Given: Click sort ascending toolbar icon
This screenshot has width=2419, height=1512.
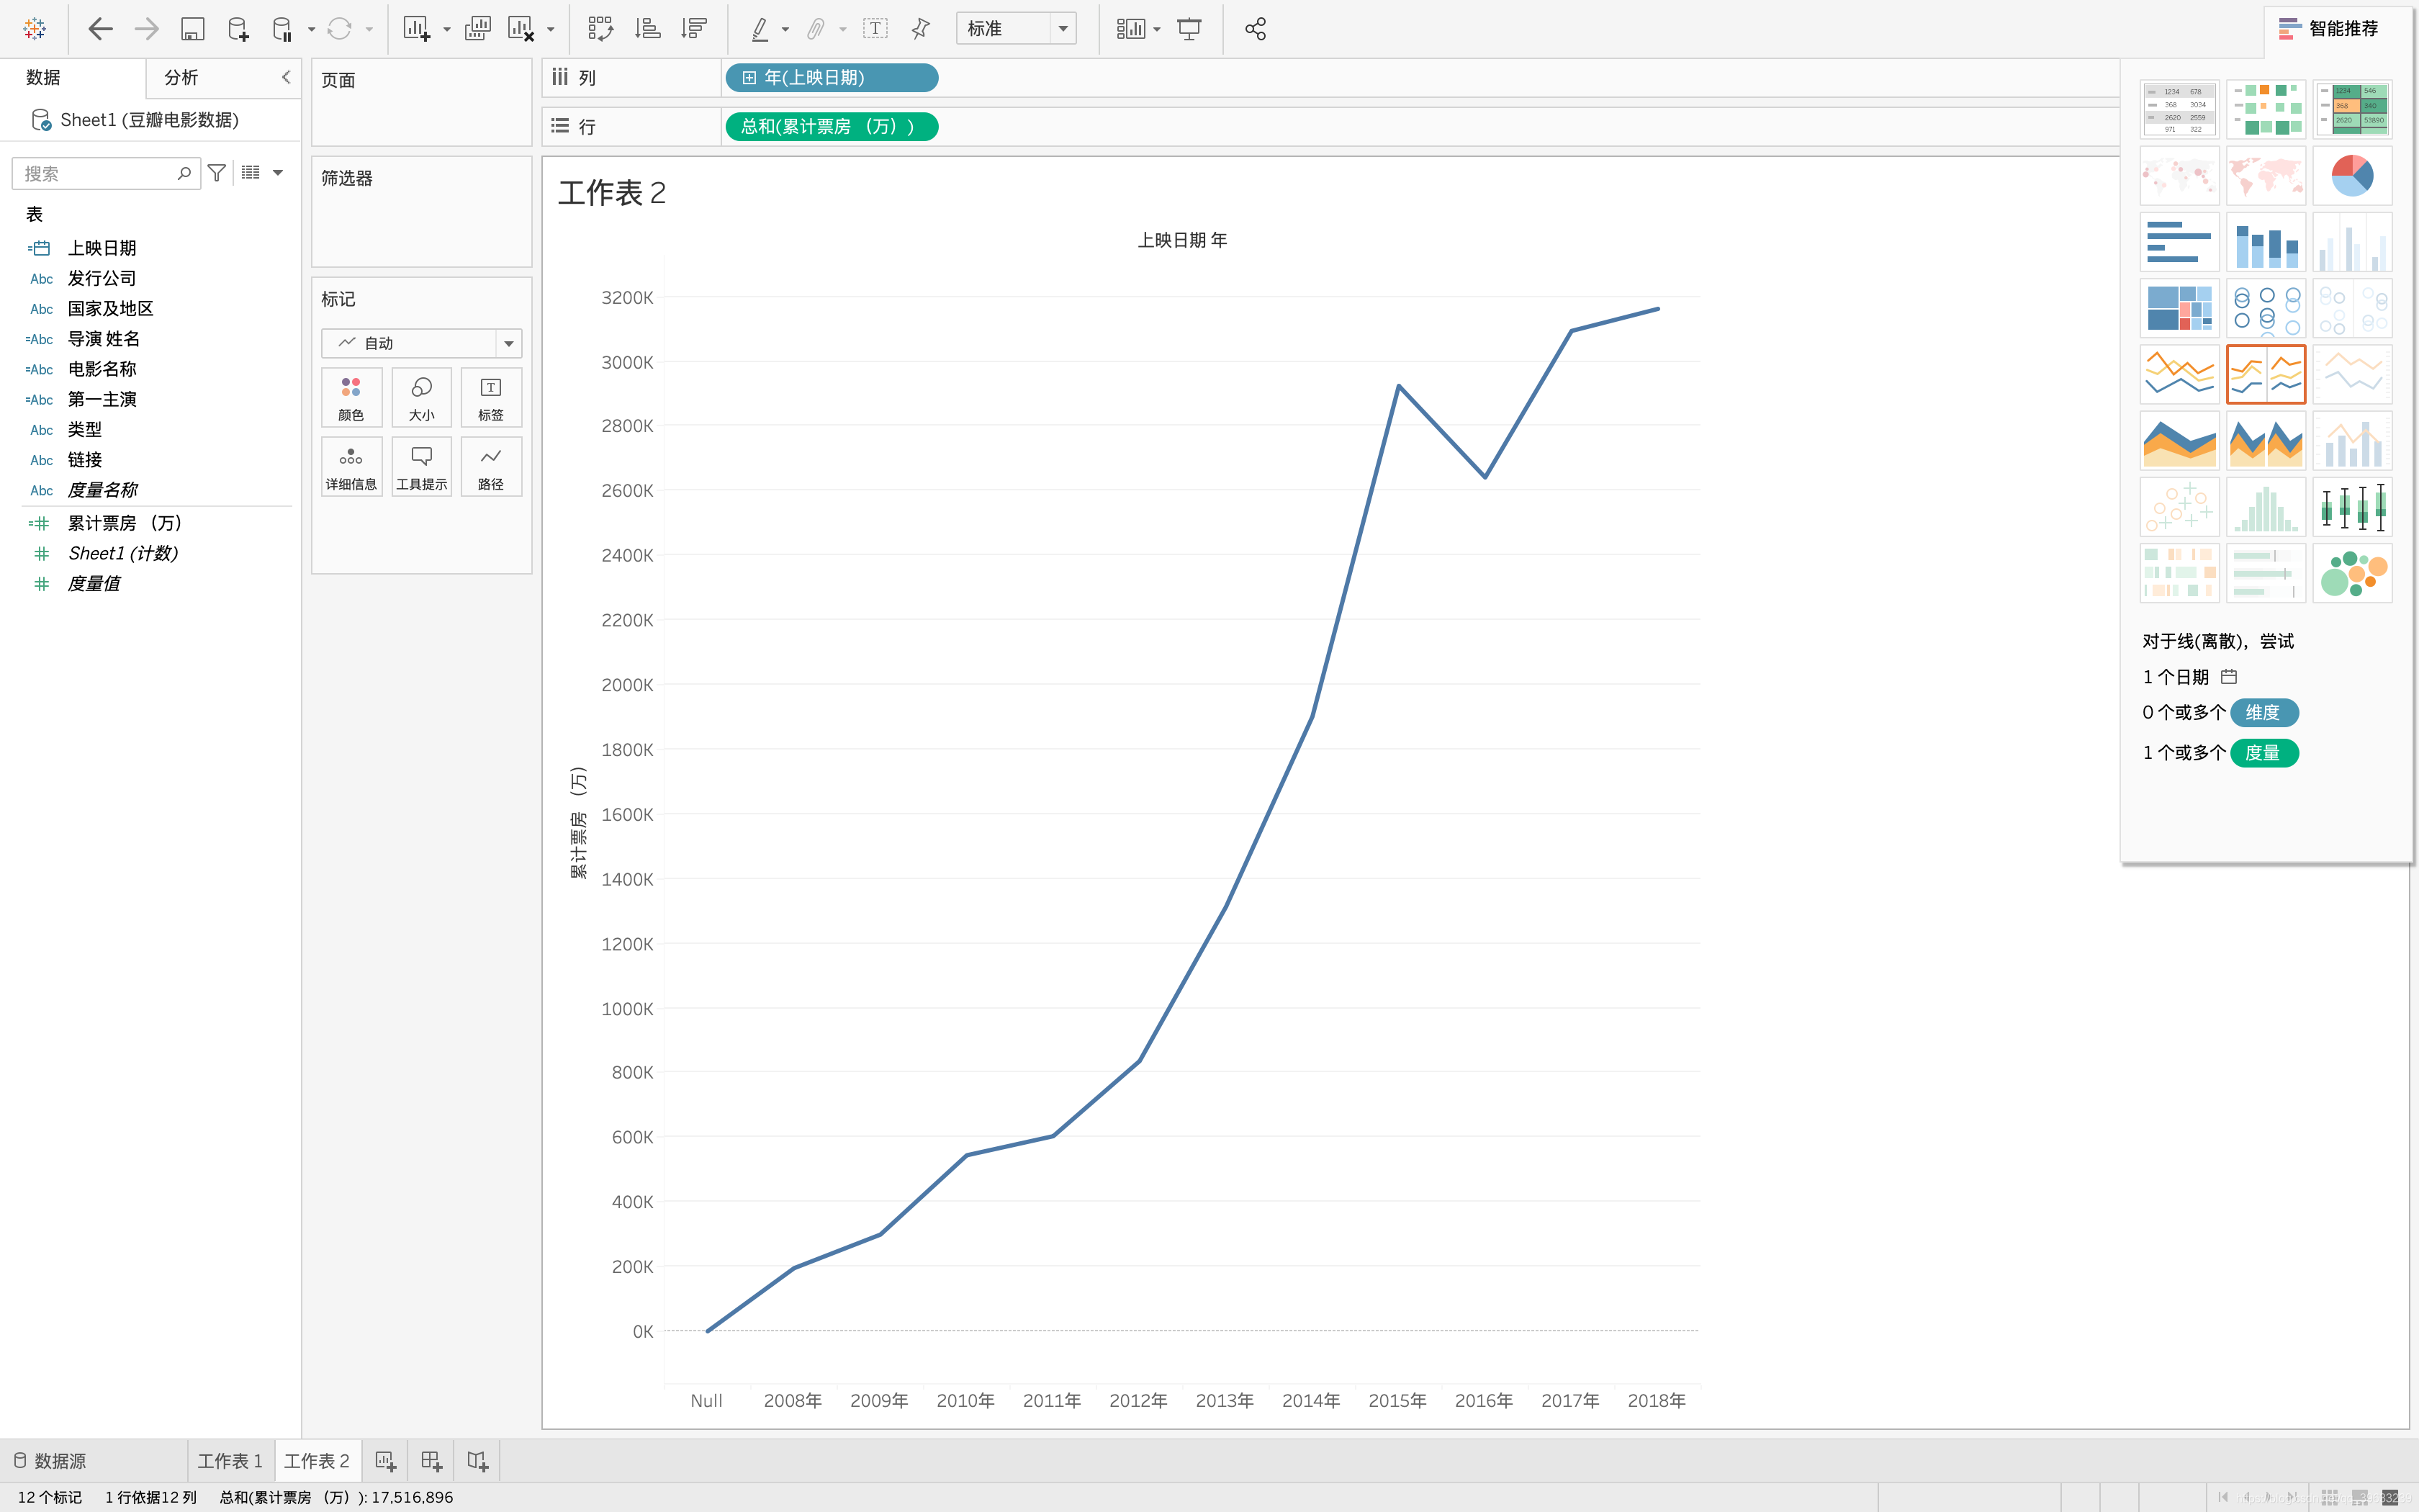Looking at the screenshot, I should [x=648, y=29].
